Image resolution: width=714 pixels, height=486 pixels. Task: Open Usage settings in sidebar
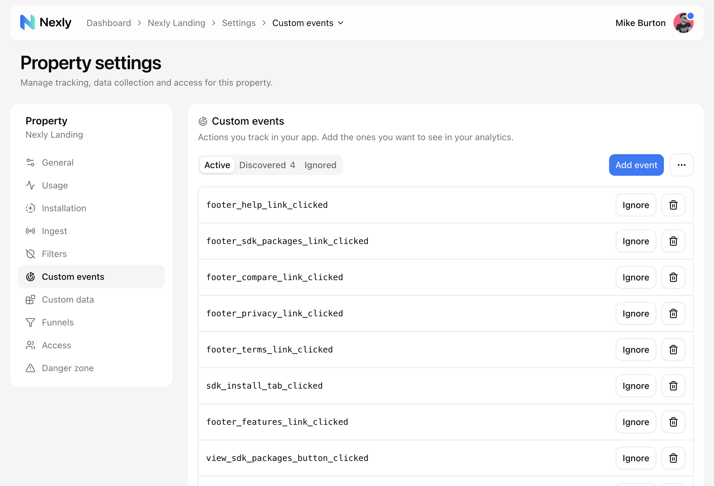coord(91,185)
